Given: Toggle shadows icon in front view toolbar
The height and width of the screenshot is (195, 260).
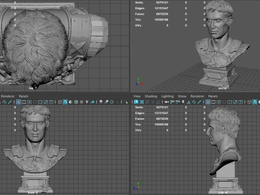Looking at the screenshot, I should 93,102.
